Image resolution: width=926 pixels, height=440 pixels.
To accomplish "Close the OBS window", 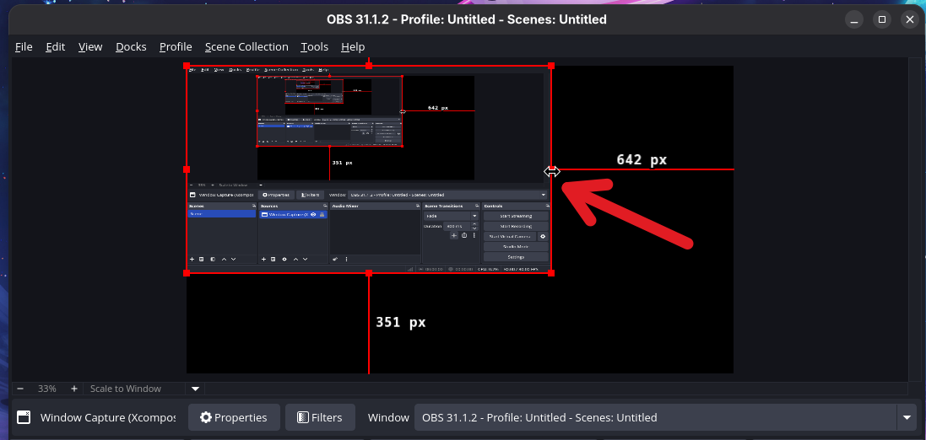I will 909,19.
